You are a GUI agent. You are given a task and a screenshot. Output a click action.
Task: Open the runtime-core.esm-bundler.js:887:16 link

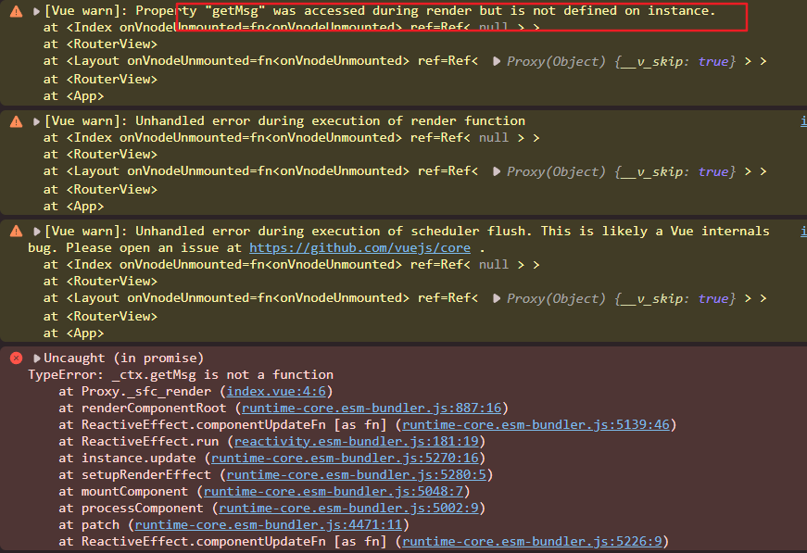(x=371, y=408)
